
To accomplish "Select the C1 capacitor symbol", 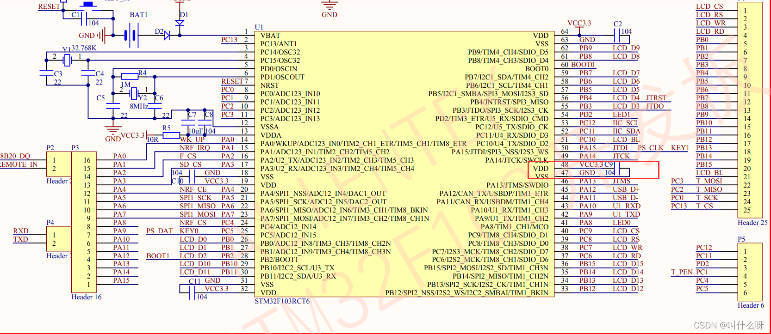I will tap(84, 19).
